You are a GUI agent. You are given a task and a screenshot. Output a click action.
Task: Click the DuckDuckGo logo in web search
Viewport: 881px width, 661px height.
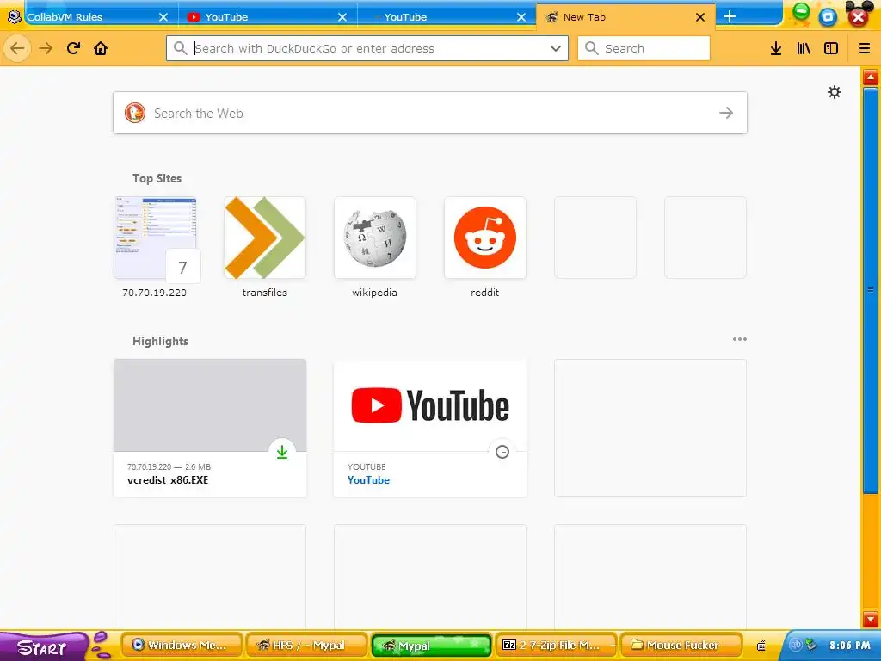click(x=135, y=113)
